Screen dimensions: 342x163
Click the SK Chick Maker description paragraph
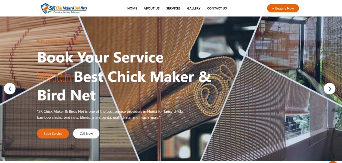click(111, 114)
